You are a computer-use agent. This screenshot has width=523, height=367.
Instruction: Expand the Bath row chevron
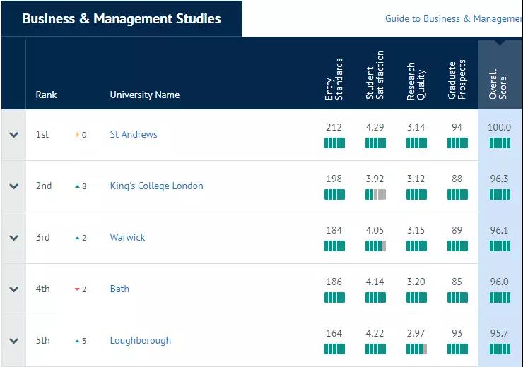click(13, 289)
